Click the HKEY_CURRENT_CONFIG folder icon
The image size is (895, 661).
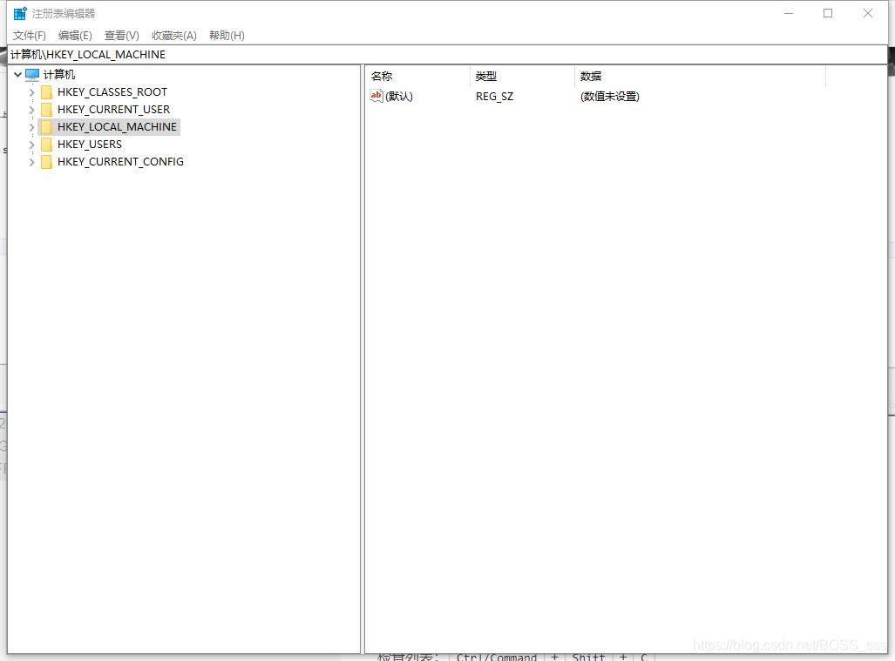tap(47, 162)
